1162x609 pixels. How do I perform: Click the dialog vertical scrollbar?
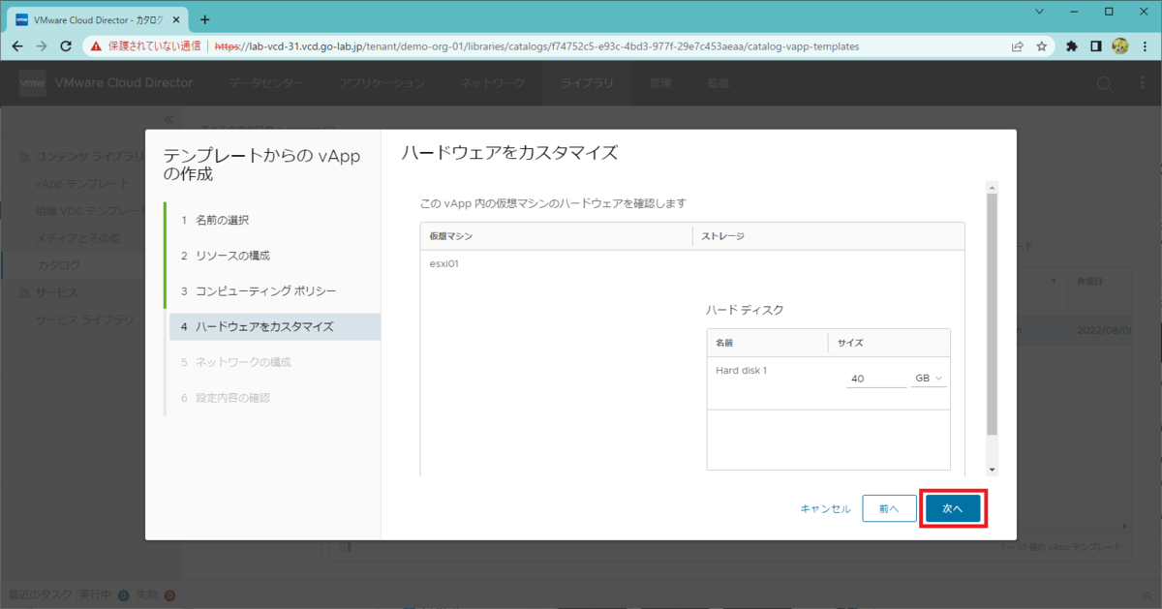coord(992,314)
